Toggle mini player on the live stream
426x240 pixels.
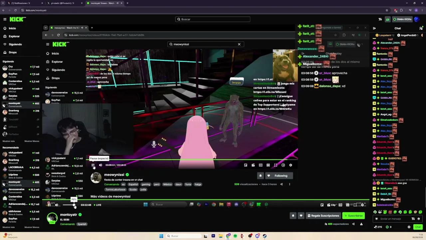(322, 205)
